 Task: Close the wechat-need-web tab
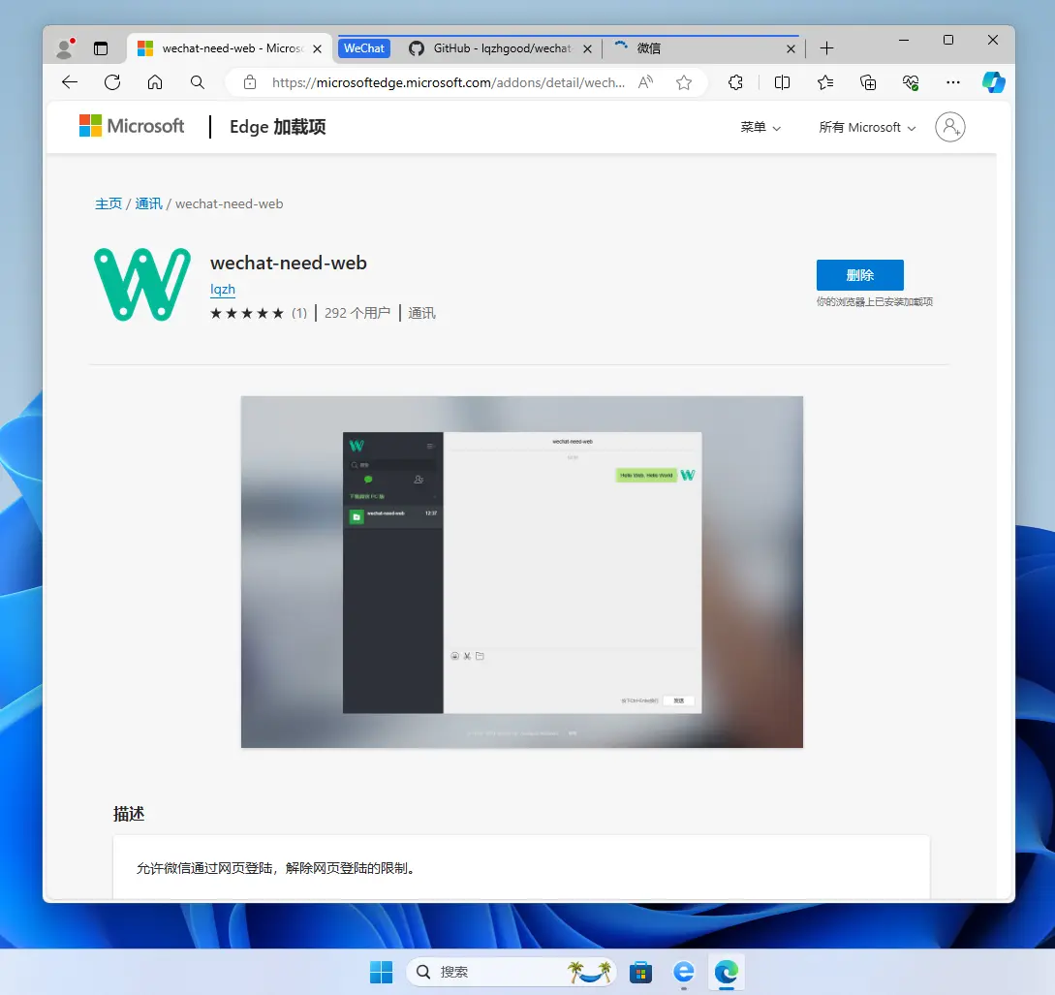click(x=317, y=48)
